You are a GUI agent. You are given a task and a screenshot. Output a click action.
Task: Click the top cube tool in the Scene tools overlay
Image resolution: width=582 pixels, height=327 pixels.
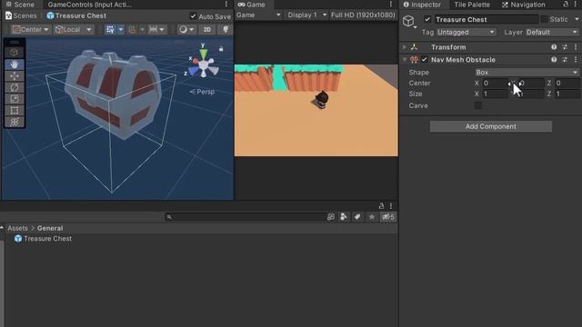(x=15, y=53)
